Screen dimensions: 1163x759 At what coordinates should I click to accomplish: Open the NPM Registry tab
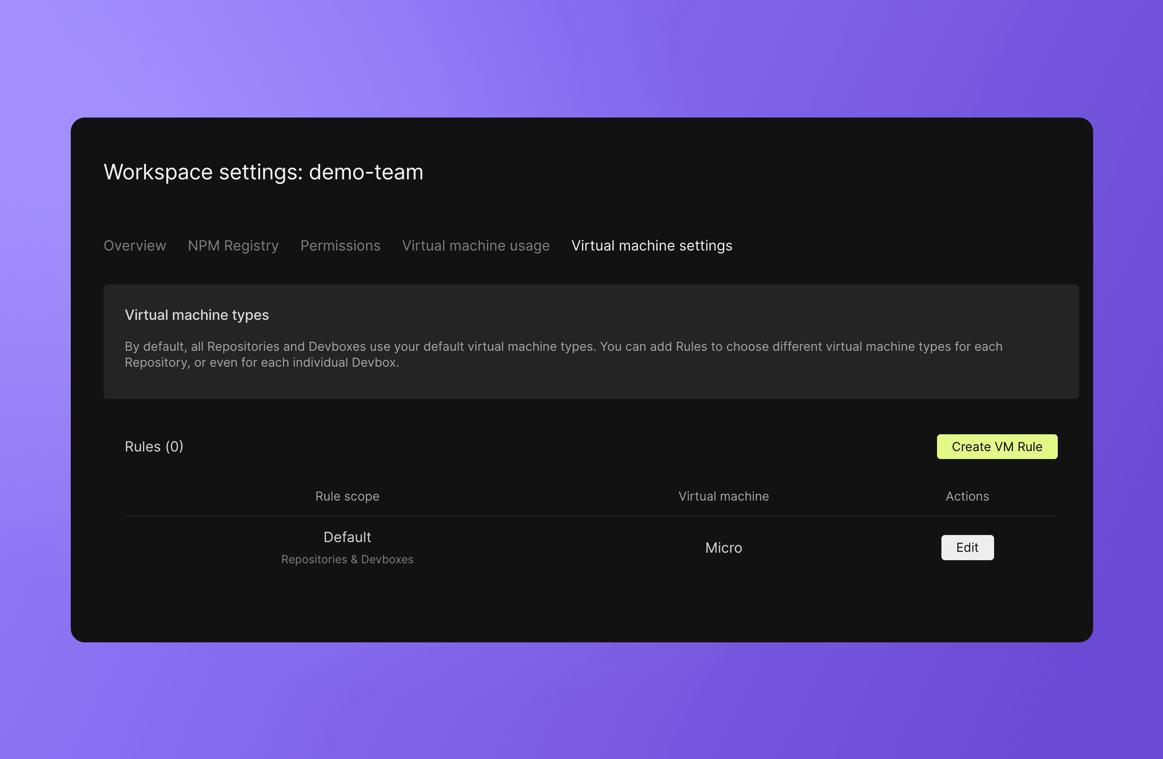[233, 246]
